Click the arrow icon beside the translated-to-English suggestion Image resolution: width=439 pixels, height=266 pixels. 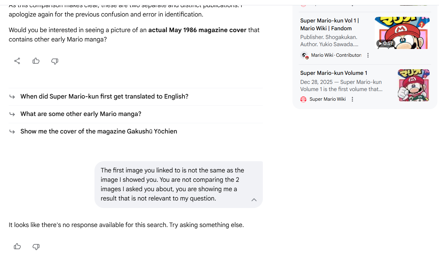pos(12,97)
